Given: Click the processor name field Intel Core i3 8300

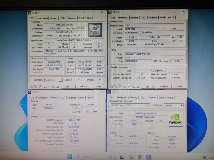Looking at the screenshot, I should click(64, 25).
